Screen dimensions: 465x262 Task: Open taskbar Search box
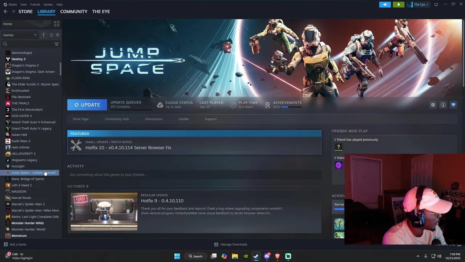point(195,256)
